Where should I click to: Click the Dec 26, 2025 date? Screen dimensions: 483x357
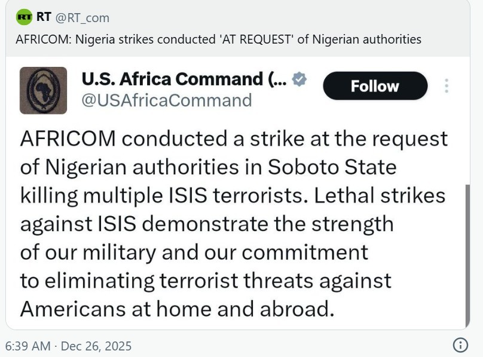click(x=96, y=346)
